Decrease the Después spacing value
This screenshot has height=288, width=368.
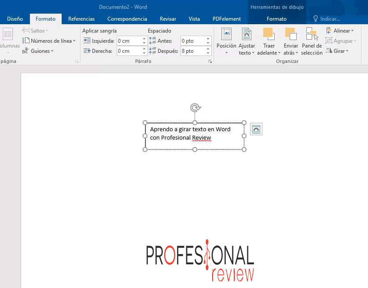[x=208, y=53]
